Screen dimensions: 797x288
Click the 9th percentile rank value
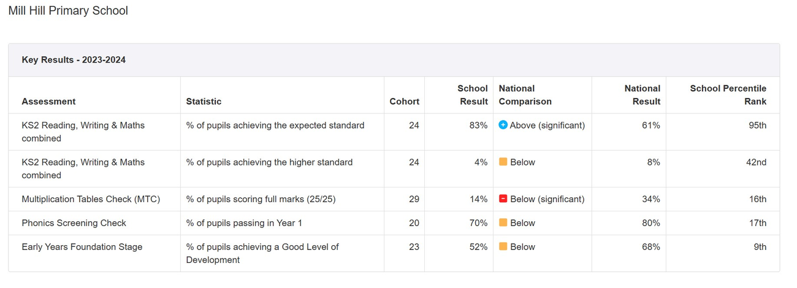tap(760, 247)
